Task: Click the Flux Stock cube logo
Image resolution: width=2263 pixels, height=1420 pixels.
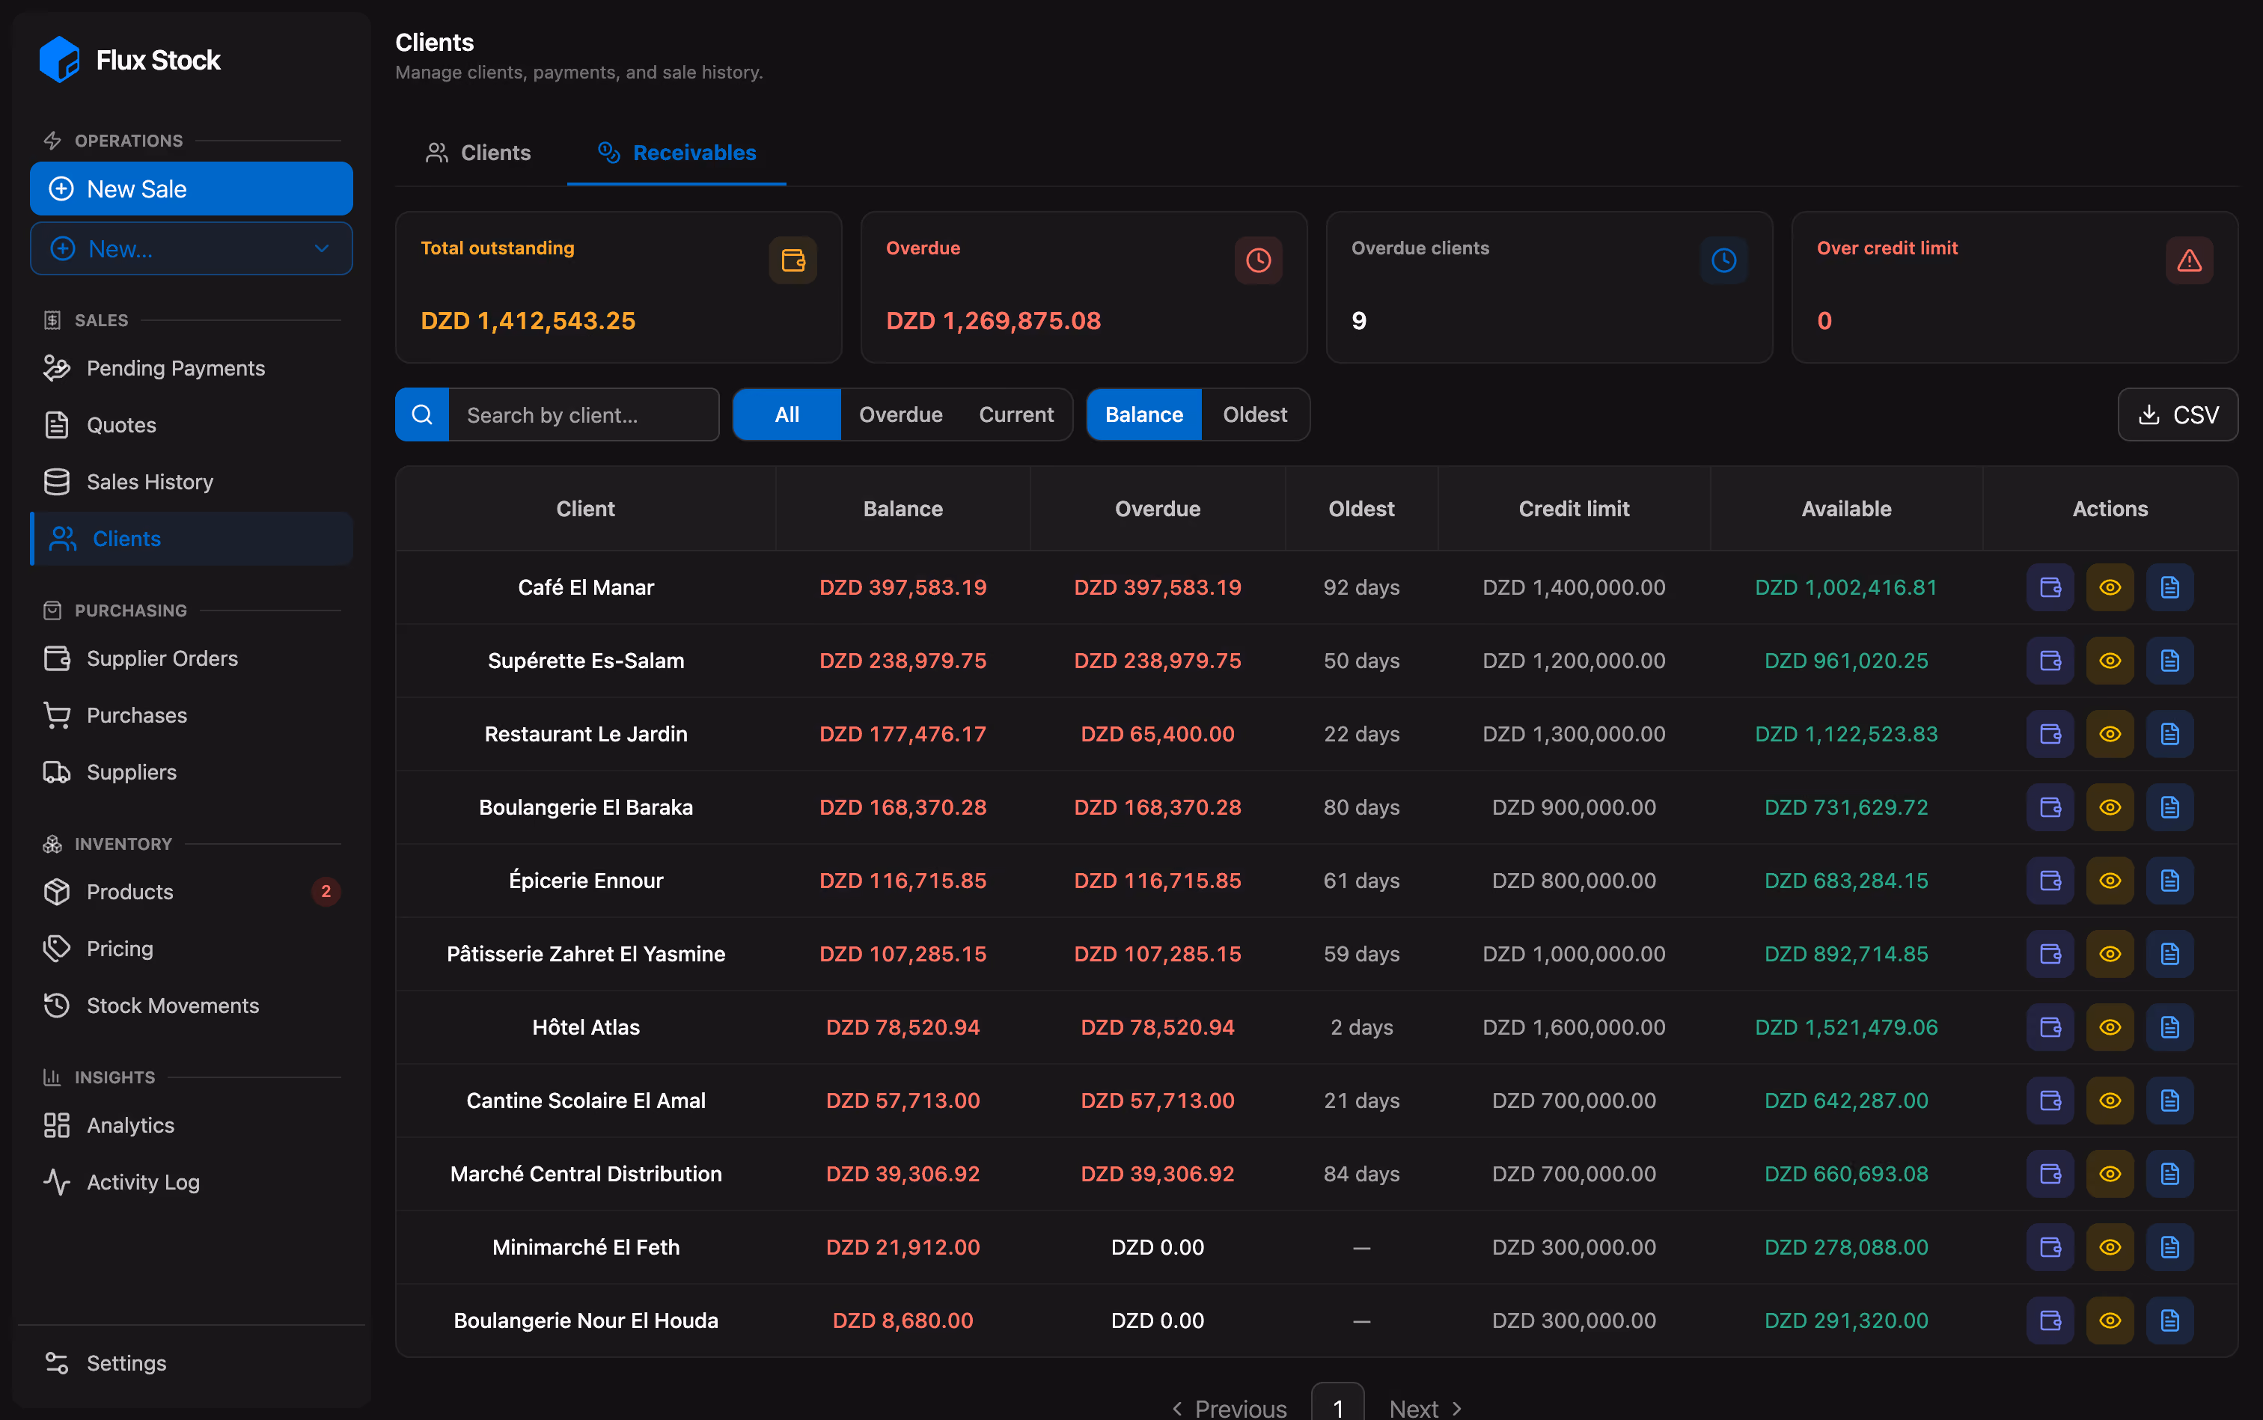Action: (59, 59)
